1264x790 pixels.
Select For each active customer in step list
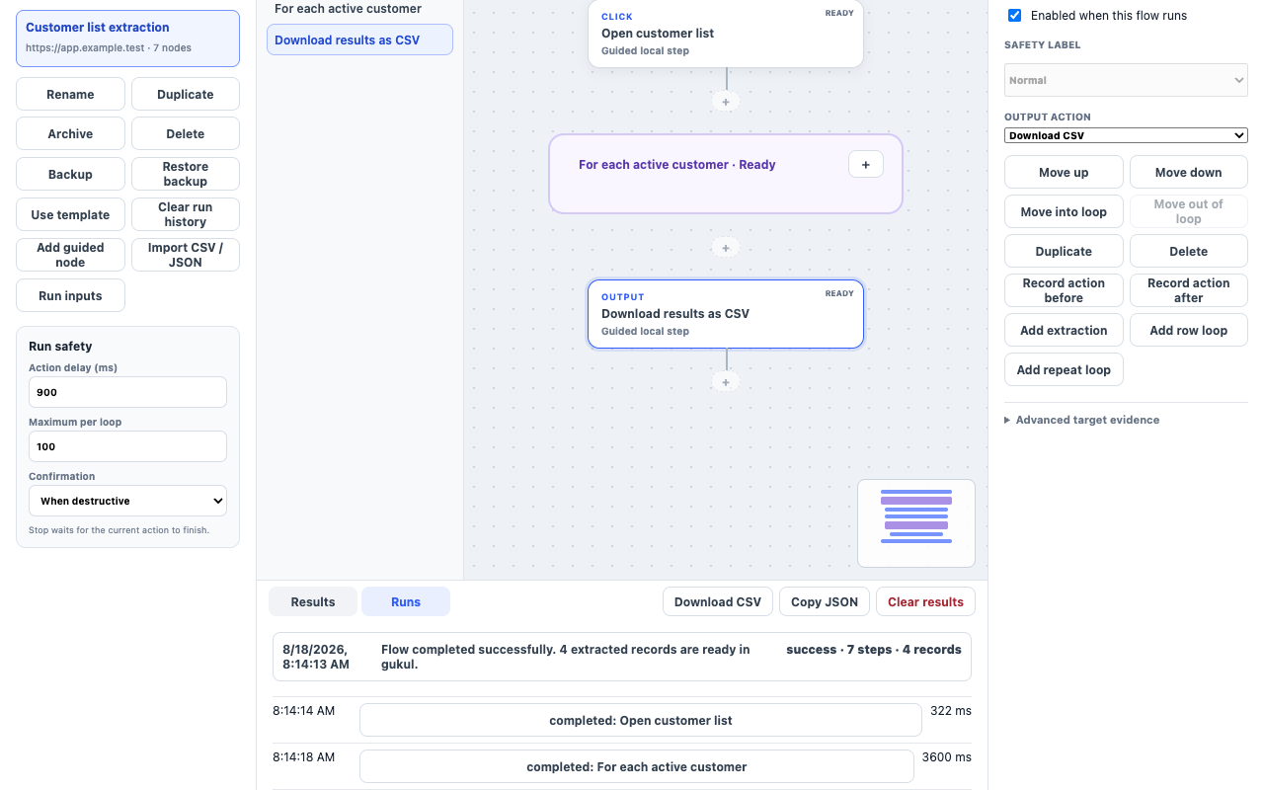pos(359,9)
